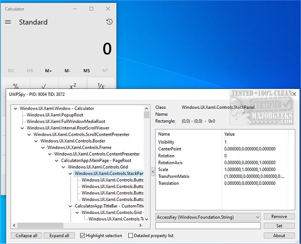Collapse the selected StackPanel node chevron
The height and width of the screenshot is (244, 301).
(70, 174)
